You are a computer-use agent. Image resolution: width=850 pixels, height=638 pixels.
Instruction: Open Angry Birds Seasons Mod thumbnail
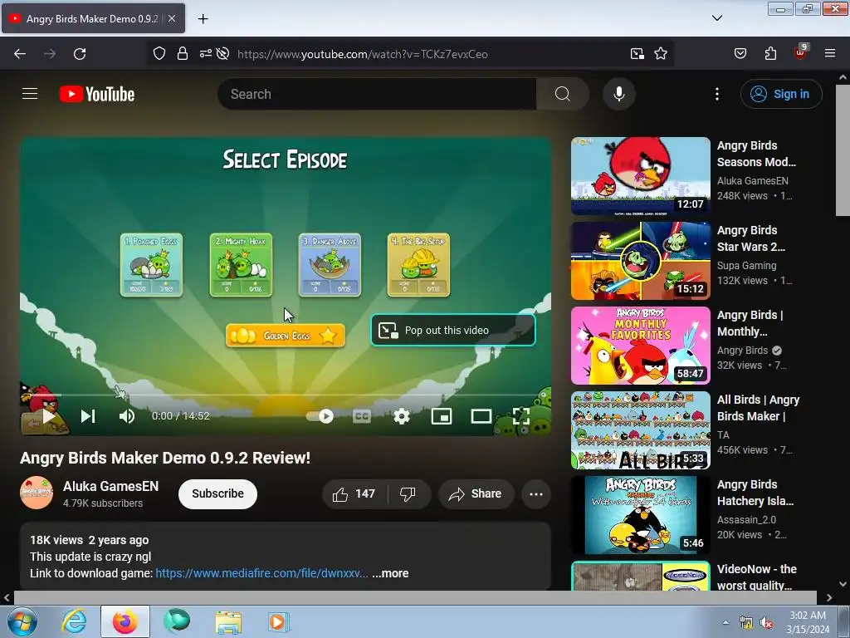[x=640, y=176]
